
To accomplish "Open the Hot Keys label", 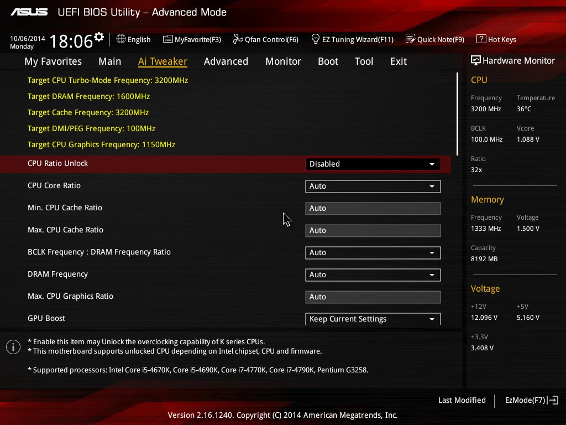I will coord(502,39).
